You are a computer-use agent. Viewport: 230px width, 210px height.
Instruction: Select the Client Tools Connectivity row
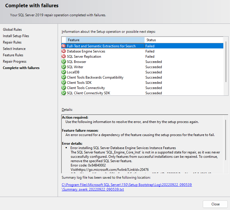(x=143, y=88)
